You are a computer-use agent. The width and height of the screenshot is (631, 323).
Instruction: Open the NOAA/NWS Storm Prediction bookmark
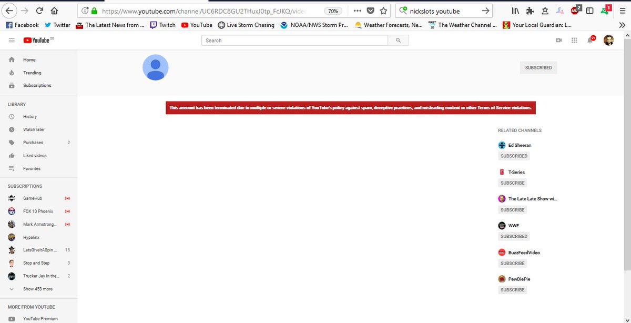(x=314, y=25)
